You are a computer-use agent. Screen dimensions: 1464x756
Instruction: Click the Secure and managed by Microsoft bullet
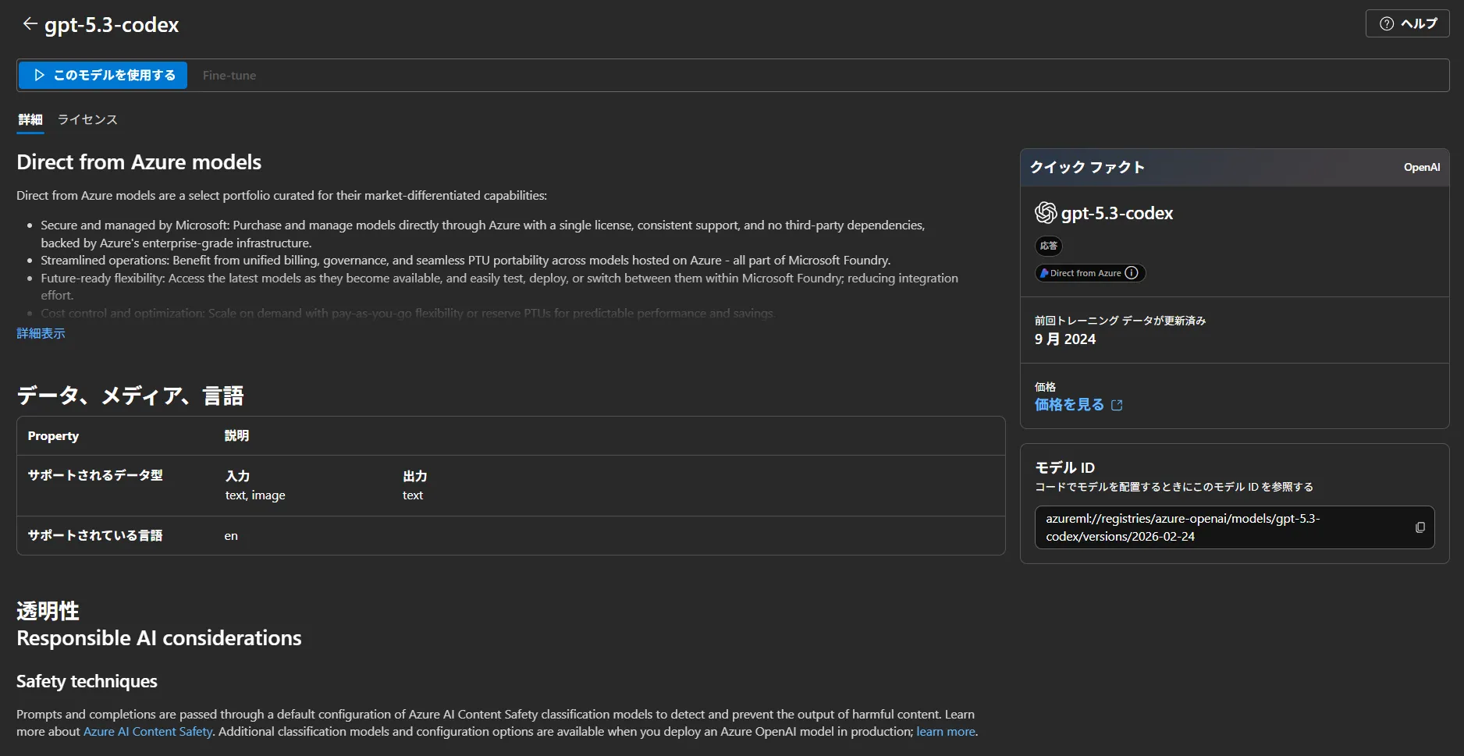(482, 234)
